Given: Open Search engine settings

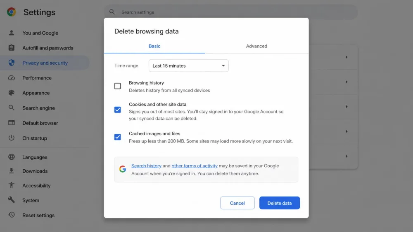Looking at the screenshot, I should [x=38, y=108].
